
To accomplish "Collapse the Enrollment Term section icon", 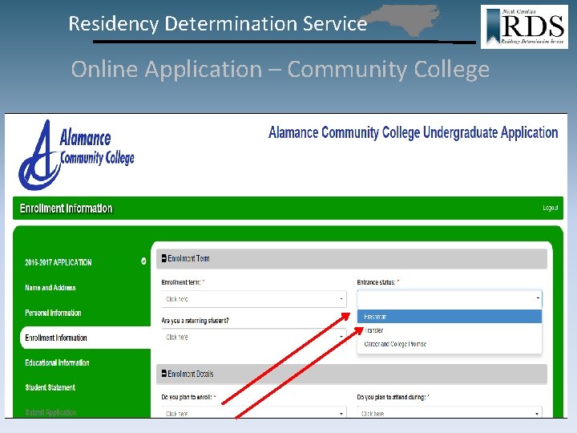I will tap(164, 258).
